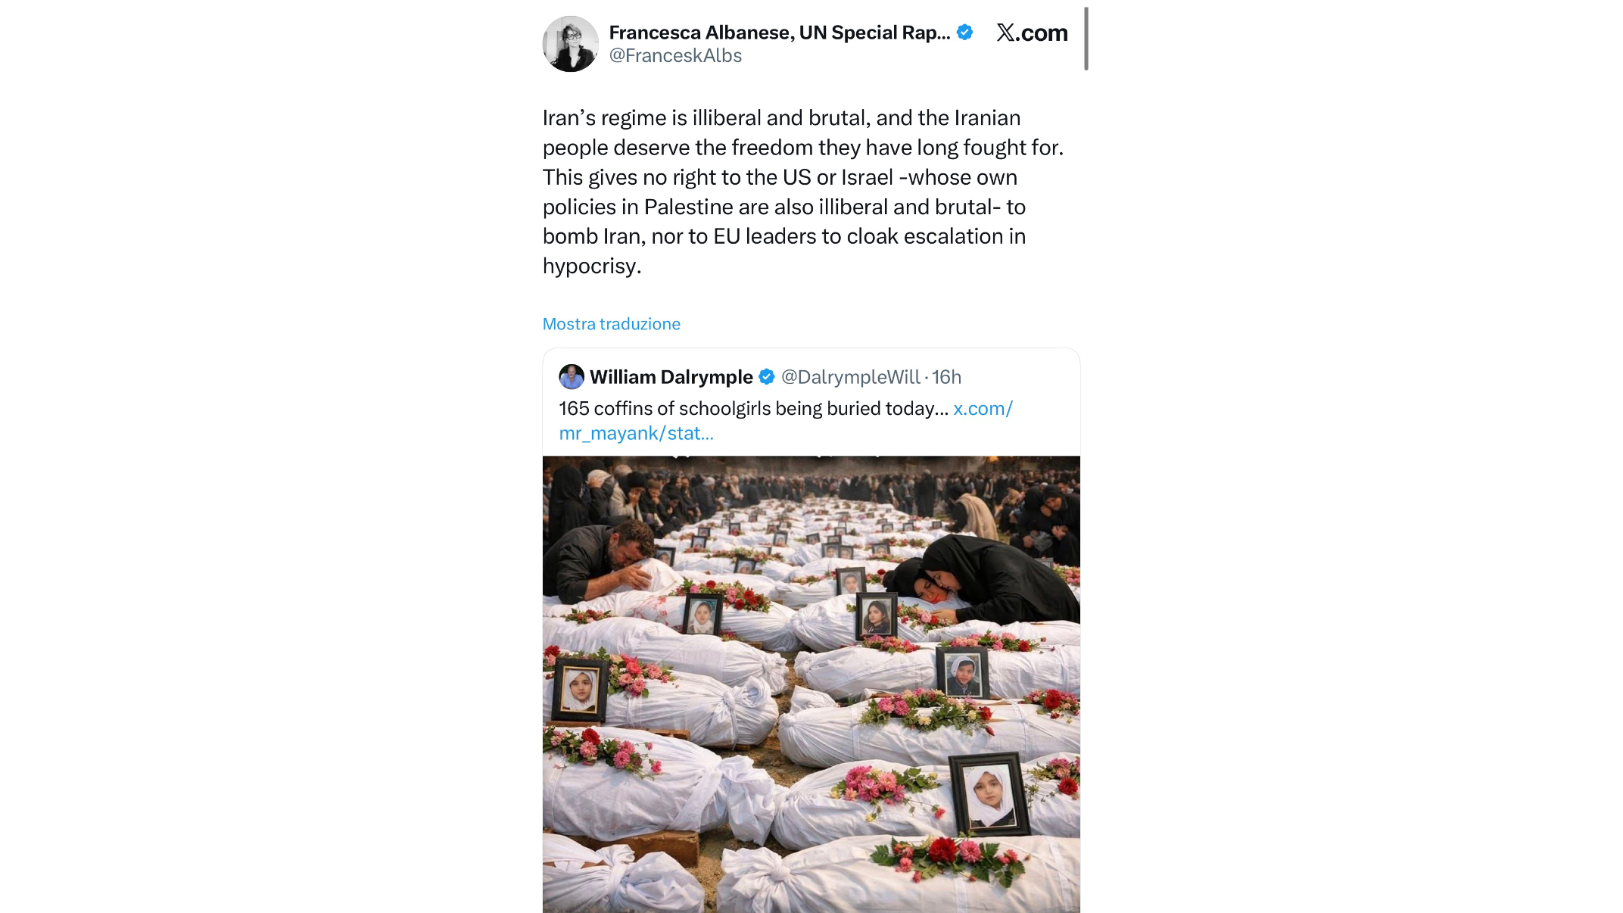
Task: Open William Dalrymple's name in quoted tweet
Action: click(x=671, y=377)
